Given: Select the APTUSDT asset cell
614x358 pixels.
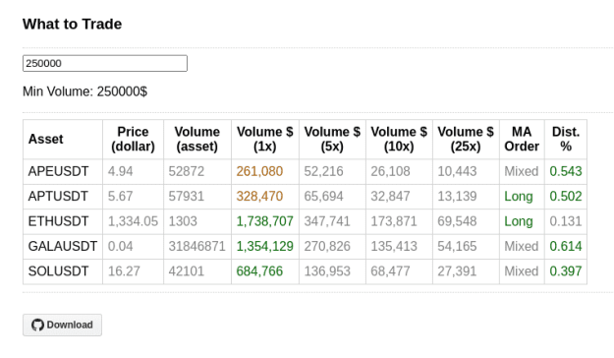Looking at the screenshot, I should [63, 197].
